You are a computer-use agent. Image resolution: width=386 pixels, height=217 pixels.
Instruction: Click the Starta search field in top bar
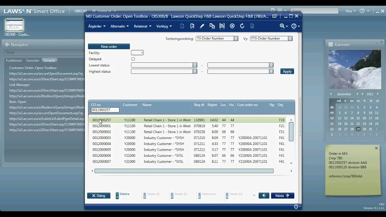click(x=315, y=11)
